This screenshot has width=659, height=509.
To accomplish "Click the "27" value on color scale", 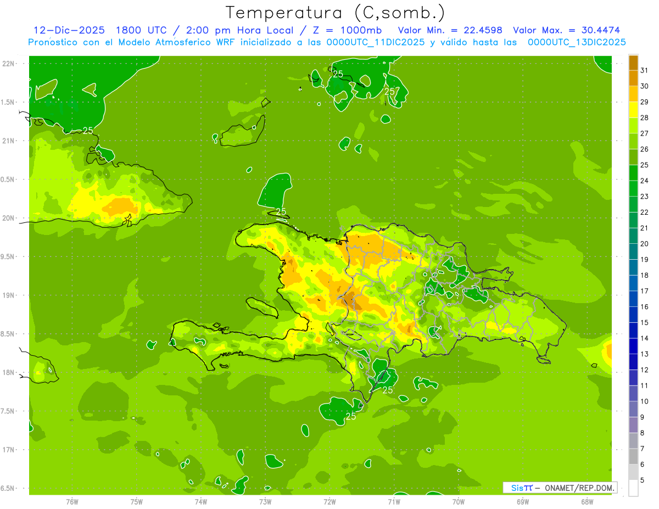I will (x=645, y=133).
